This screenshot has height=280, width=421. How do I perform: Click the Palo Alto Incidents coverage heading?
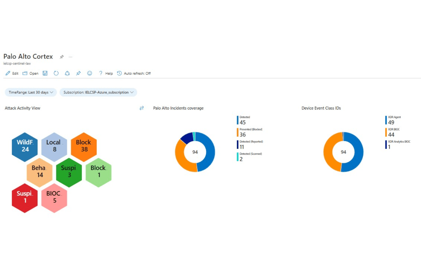pos(178,108)
